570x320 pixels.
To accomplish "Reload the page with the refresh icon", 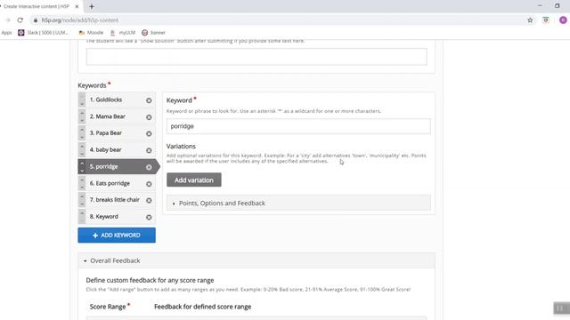I will click(20, 20).
